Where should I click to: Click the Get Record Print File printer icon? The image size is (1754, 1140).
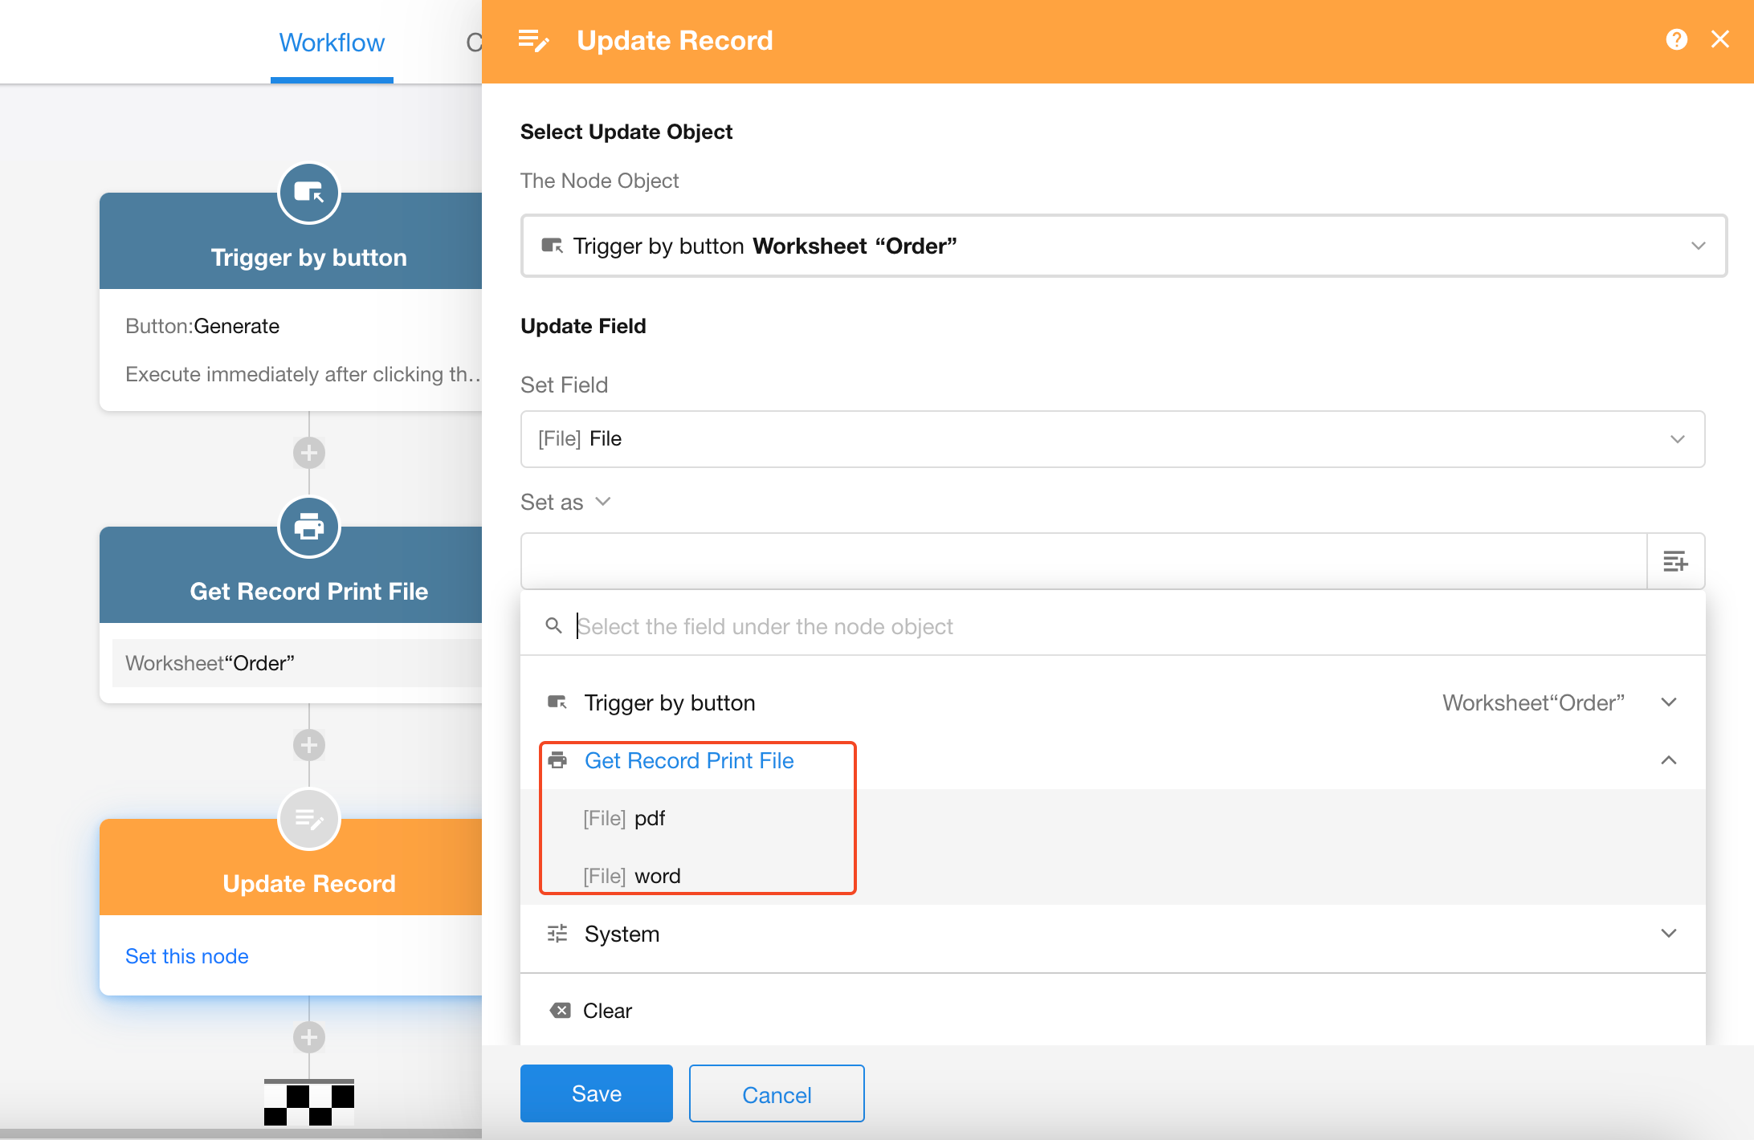tap(308, 527)
